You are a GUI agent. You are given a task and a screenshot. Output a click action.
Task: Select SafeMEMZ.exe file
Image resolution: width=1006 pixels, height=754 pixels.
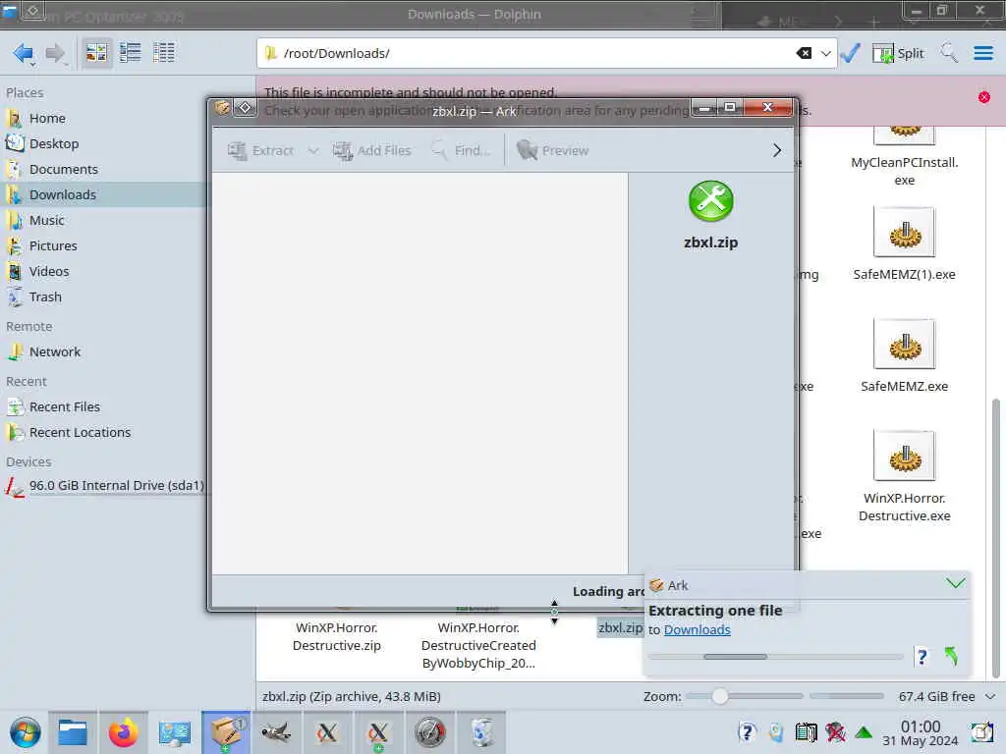click(904, 356)
